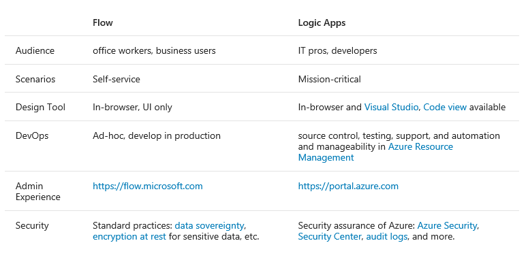Select the 'Mission-critical' cell
The height and width of the screenshot is (260, 528).
pyautogui.click(x=329, y=79)
